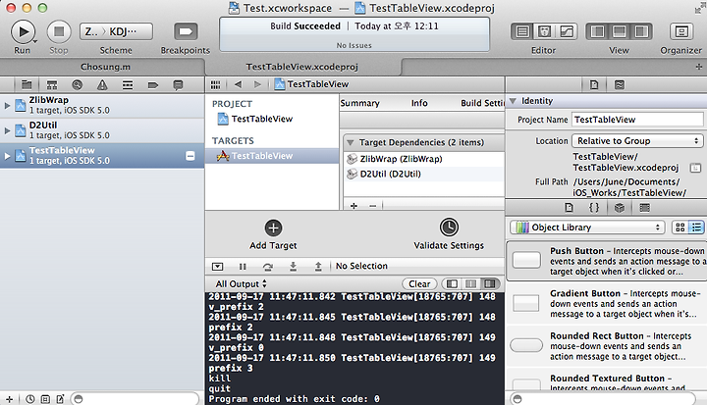Show both variables and console
The image size is (707, 405).
pyautogui.click(x=470, y=283)
